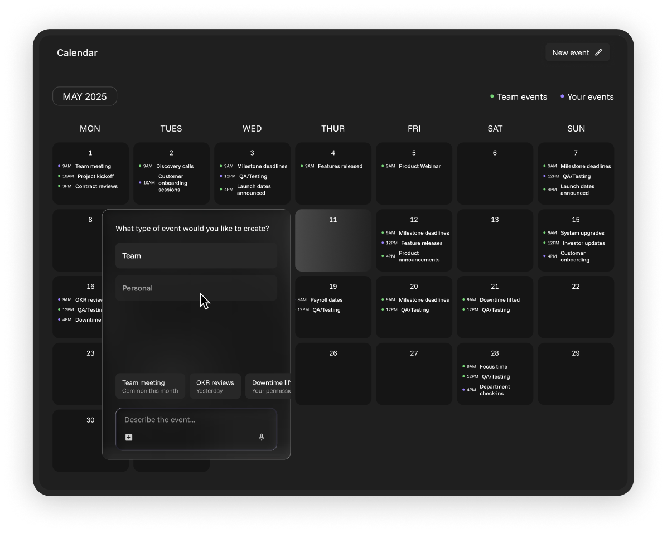
Task: Open Investor updates event on day 15
Action: pos(583,243)
